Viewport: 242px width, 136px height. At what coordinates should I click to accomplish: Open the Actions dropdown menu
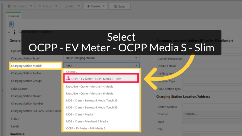point(48,6)
